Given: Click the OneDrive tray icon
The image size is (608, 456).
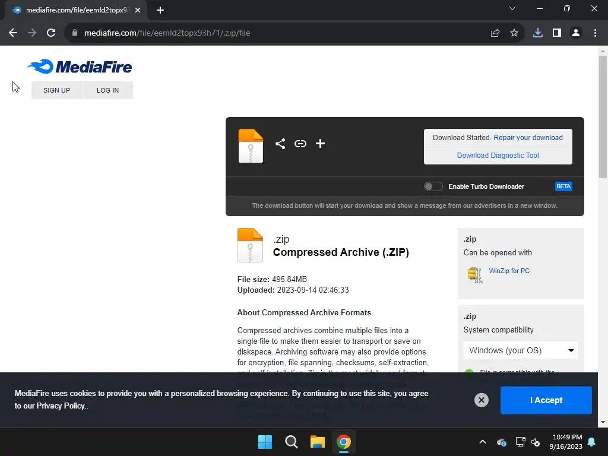Looking at the screenshot, I should click(501, 442).
